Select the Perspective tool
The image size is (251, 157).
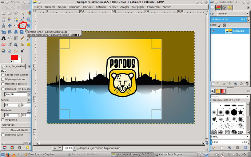click(16, 32)
